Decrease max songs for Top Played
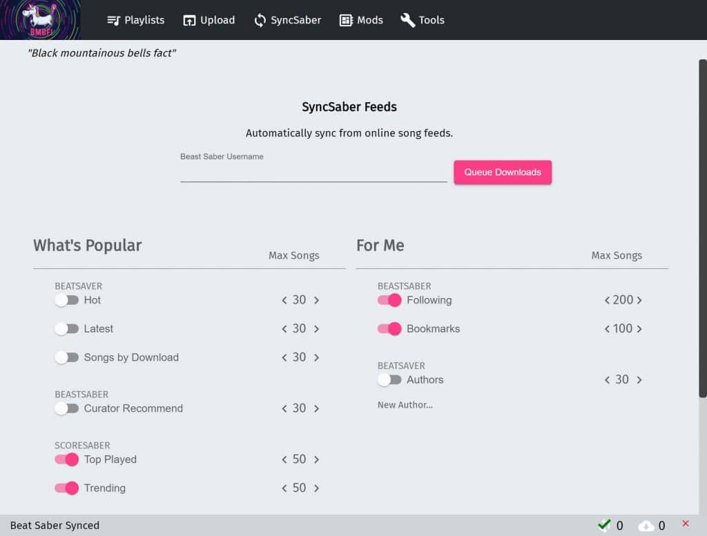Viewport: 707px width, 536px height. point(284,459)
